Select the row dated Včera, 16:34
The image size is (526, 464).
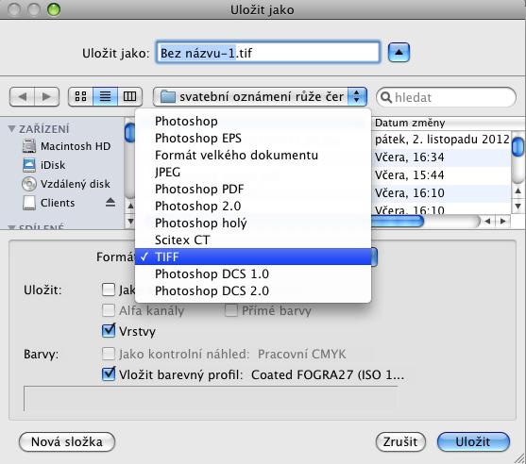(442, 157)
